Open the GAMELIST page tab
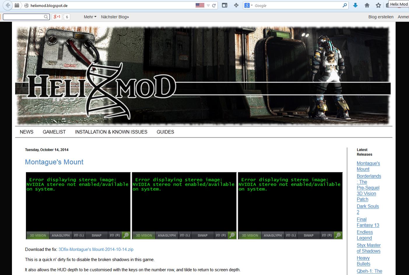Image resolution: width=409 pixels, height=275 pixels. 54,132
